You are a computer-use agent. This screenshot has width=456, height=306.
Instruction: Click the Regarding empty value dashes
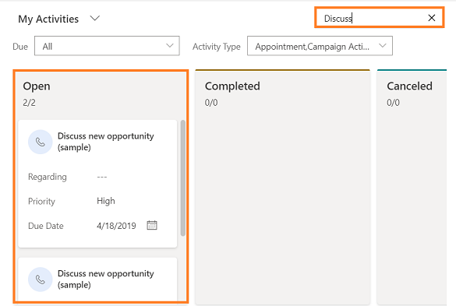[102, 177]
